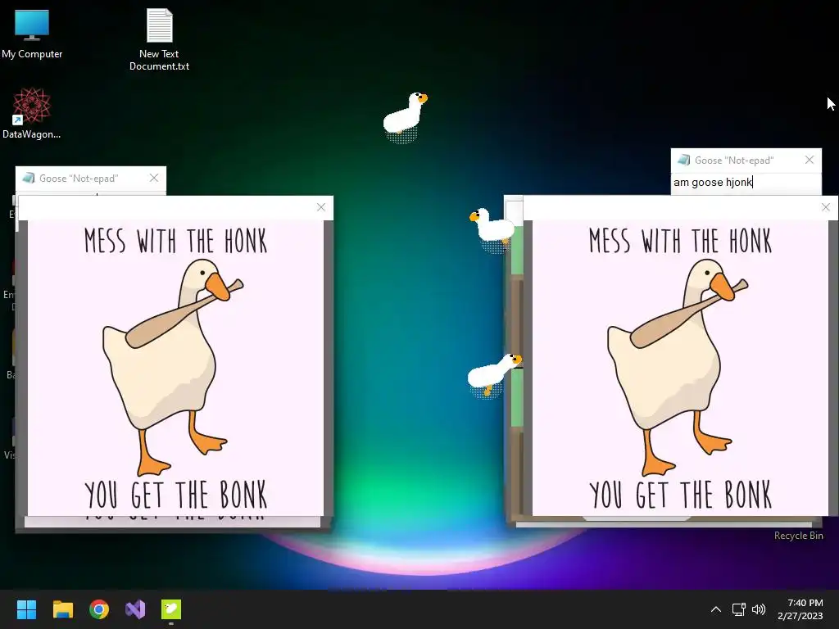The height and width of the screenshot is (629, 839).
Task: Open the My Computer desktop icon
Action: [x=32, y=34]
